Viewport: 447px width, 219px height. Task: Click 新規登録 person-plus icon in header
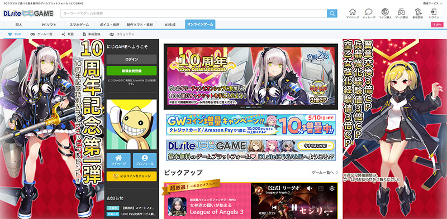coord(417,13)
